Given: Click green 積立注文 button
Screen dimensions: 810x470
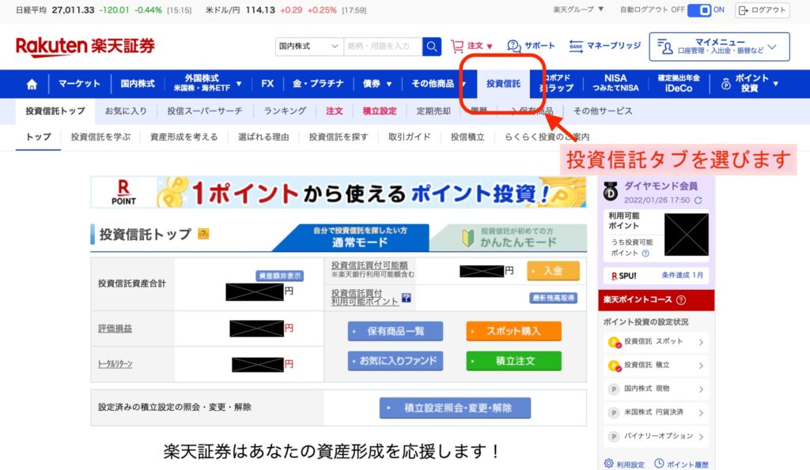Looking at the screenshot, I should (x=513, y=361).
